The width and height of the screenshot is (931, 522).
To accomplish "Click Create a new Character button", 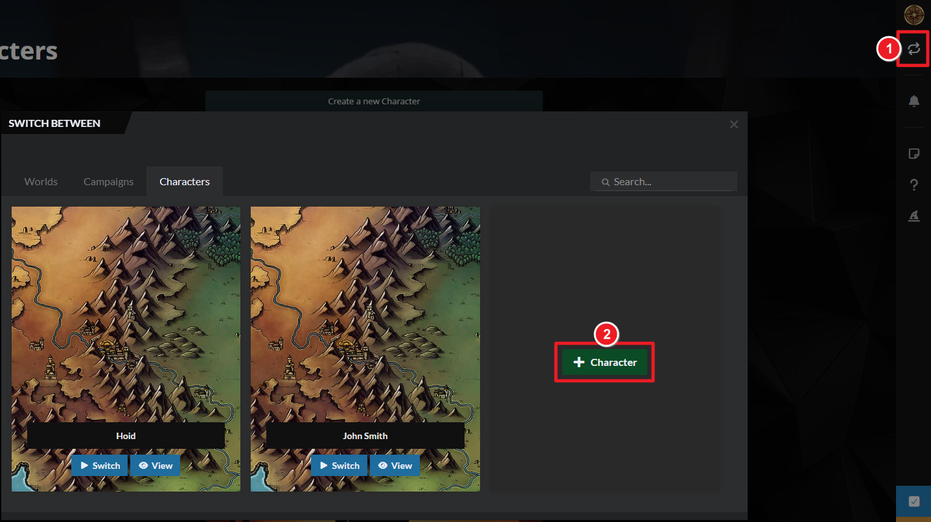I will point(374,101).
